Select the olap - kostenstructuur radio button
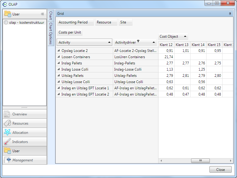This screenshot has height=178, width=237. pos(6,23)
